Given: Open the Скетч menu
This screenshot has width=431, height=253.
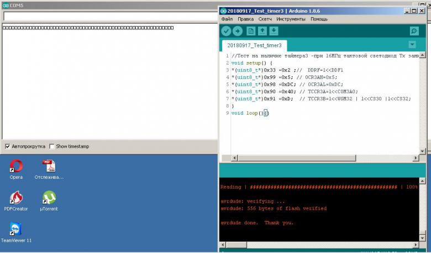Looking at the screenshot, I should [265, 19].
